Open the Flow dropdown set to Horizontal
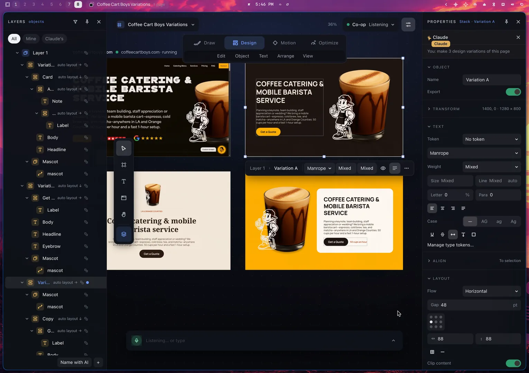 click(x=492, y=291)
